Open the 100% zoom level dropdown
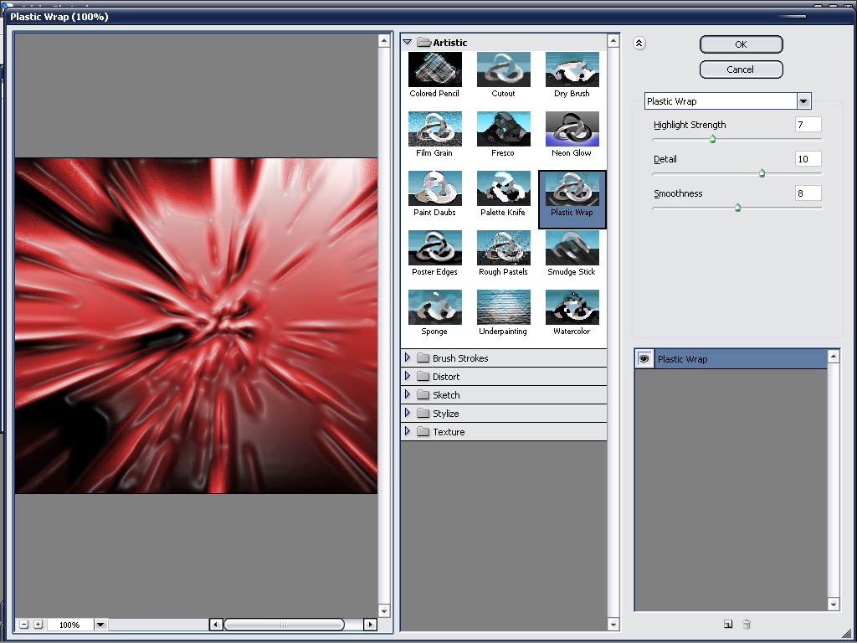Viewport: 857px width, 643px height. [100, 625]
